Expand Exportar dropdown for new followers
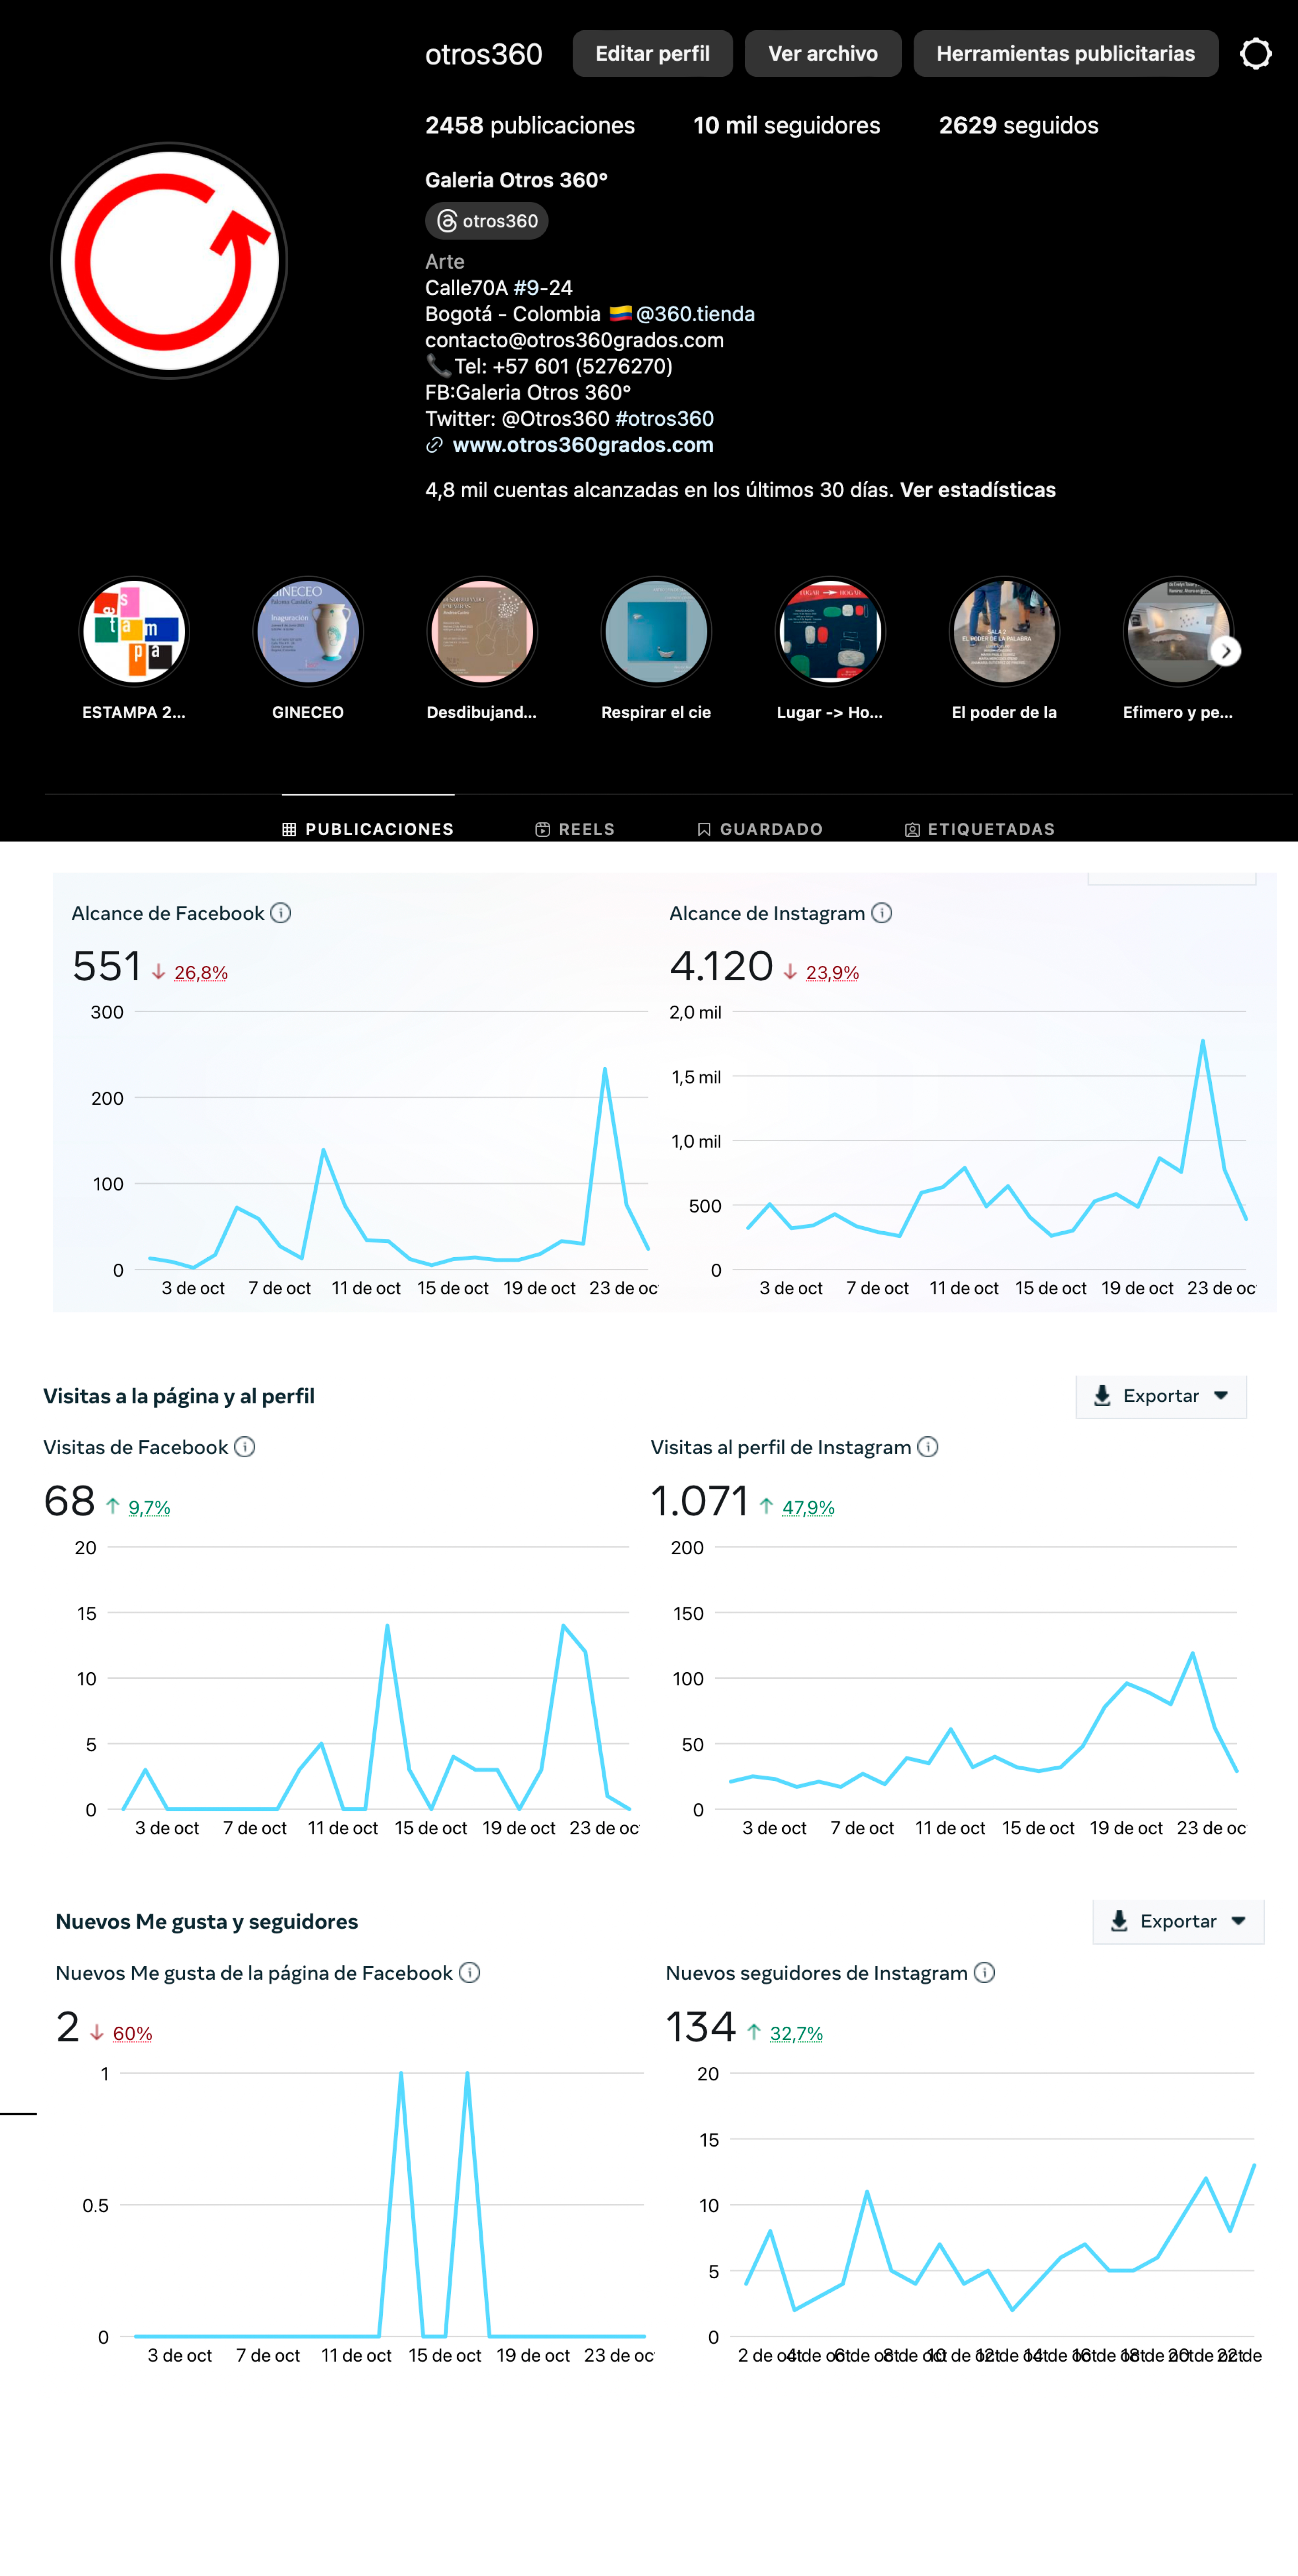The height and width of the screenshot is (2576, 1298). click(x=1178, y=1922)
